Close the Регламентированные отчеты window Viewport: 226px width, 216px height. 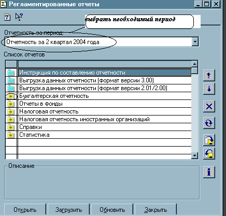216,4
